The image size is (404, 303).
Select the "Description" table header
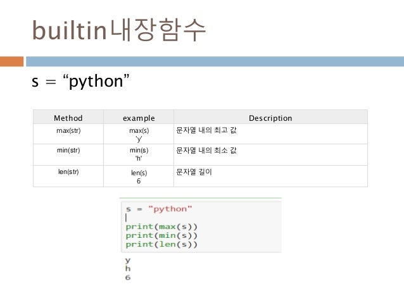[x=270, y=118]
